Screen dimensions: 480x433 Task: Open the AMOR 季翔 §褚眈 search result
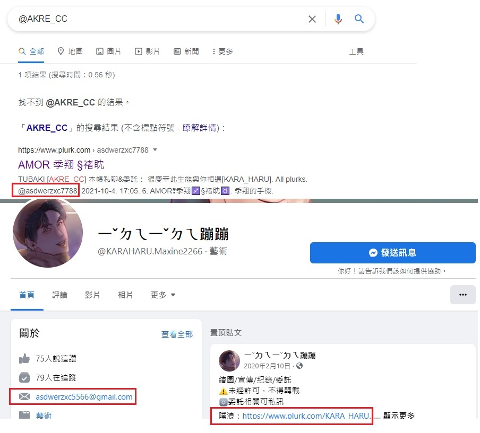[61, 165]
